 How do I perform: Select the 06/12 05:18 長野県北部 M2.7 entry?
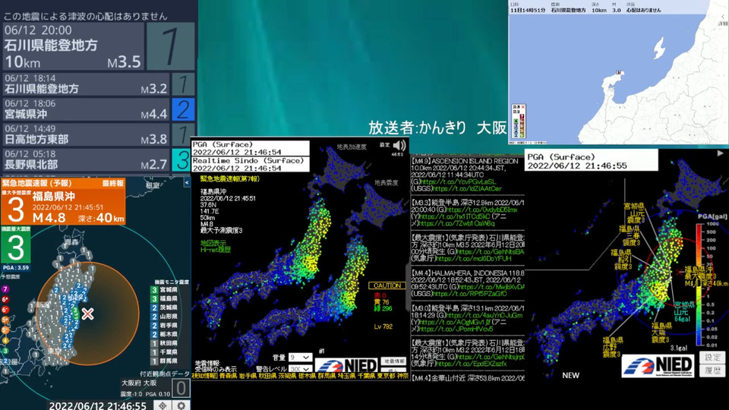(86, 159)
